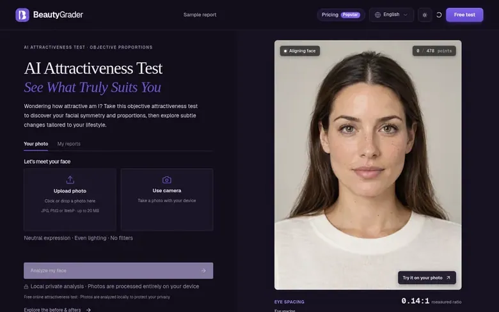Click the Popular badge on Pricing
Image resolution: width=499 pixels, height=312 pixels.
(x=351, y=15)
